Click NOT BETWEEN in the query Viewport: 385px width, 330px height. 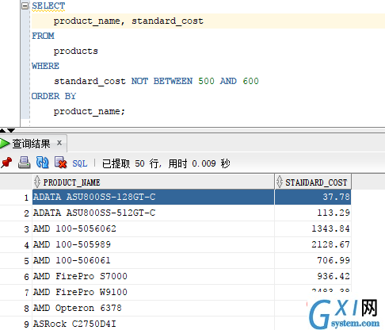162,81
